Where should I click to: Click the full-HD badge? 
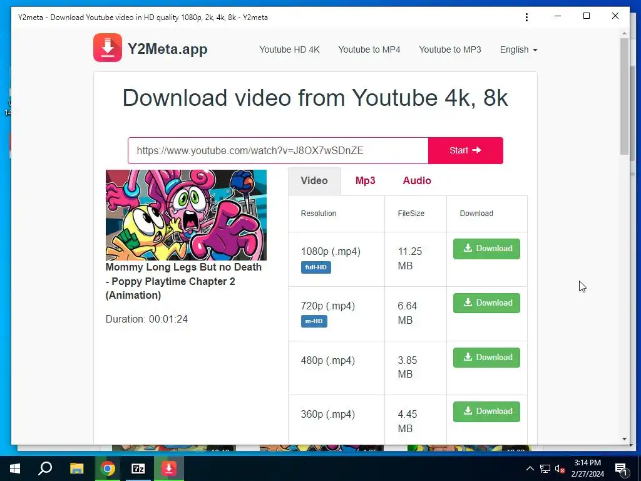tap(316, 267)
